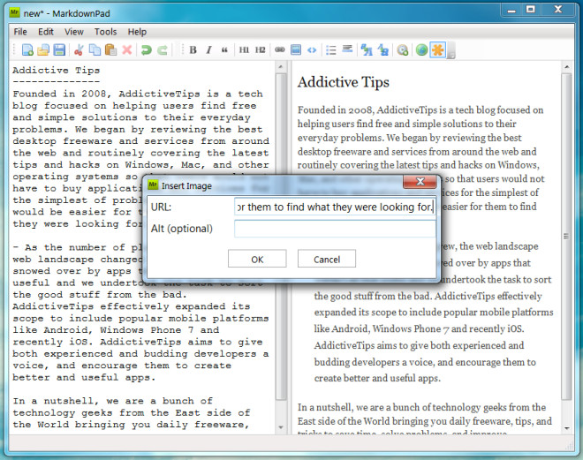This screenshot has height=460, width=583.
Task: Apply Bold formatting with the B icon
Action: pos(193,49)
